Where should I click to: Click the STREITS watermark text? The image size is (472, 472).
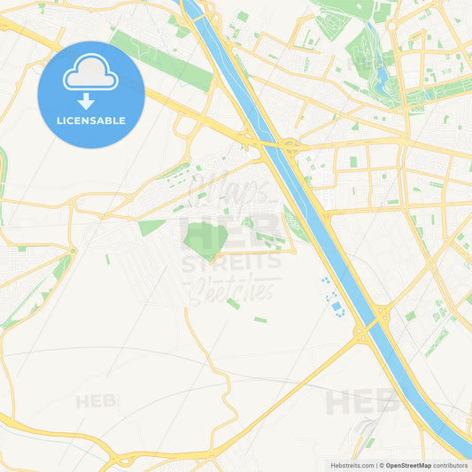(x=231, y=262)
